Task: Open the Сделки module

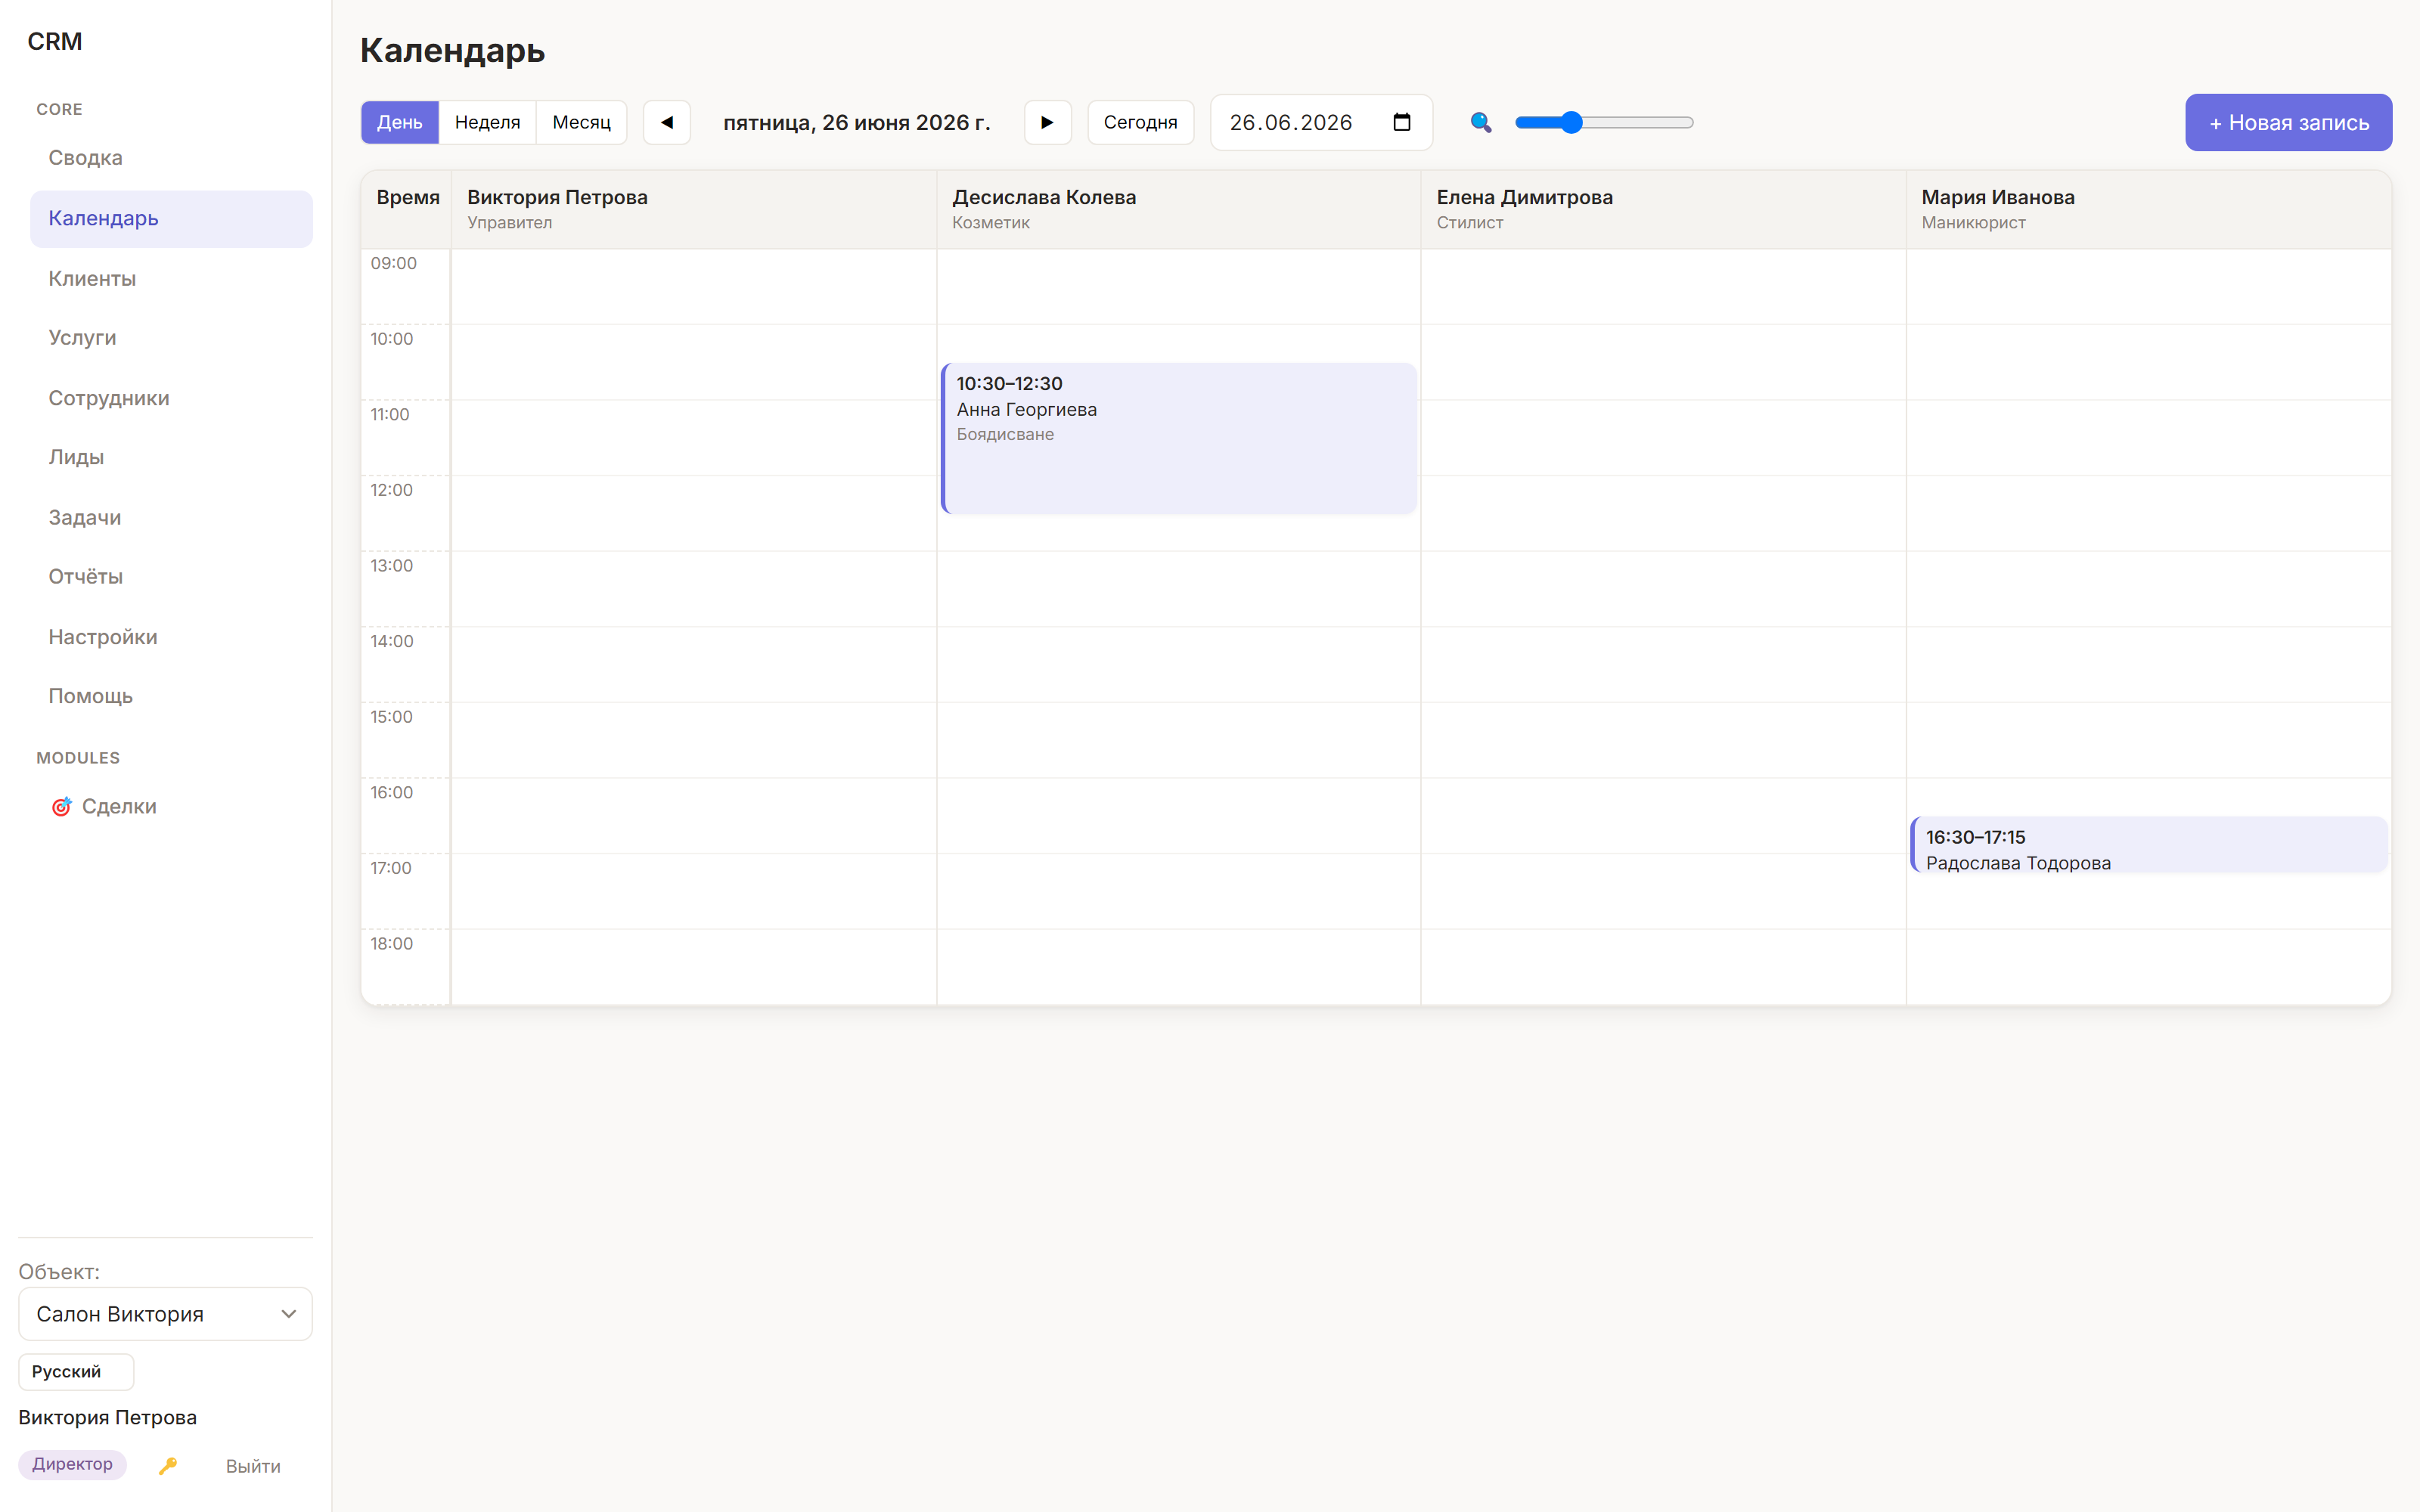Action: point(171,806)
